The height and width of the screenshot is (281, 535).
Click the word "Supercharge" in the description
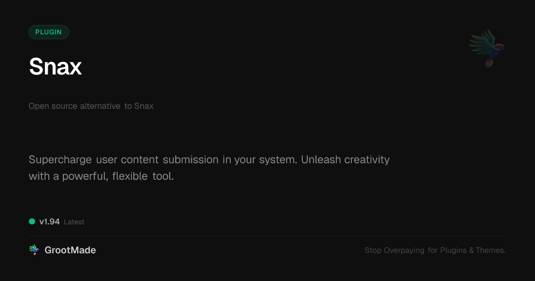(x=60, y=160)
